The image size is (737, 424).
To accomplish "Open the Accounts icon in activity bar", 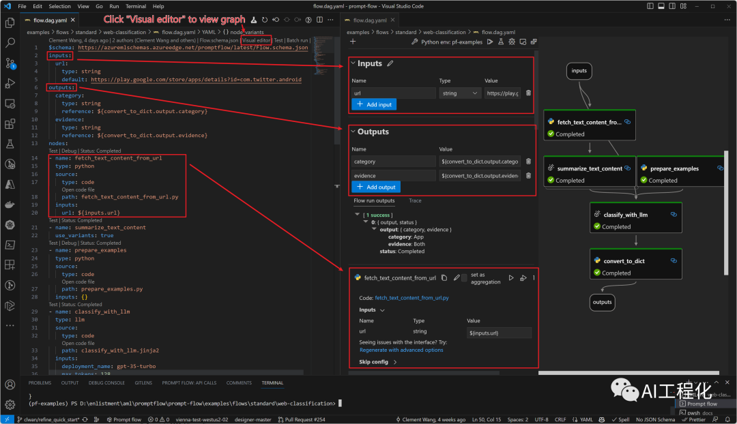I will (x=10, y=384).
